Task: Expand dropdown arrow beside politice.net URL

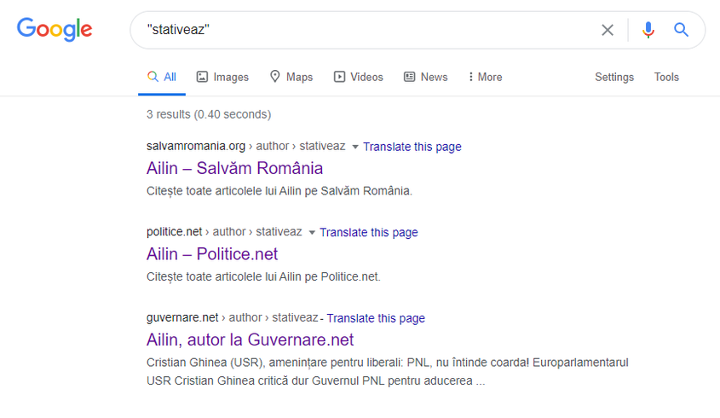Action: (312, 233)
